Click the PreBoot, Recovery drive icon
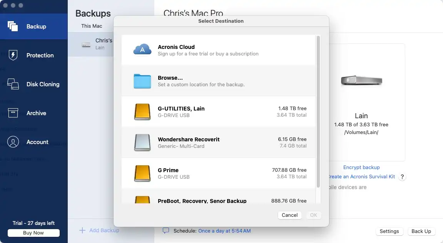Viewport: 443px width, 243px height. (x=142, y=200)
